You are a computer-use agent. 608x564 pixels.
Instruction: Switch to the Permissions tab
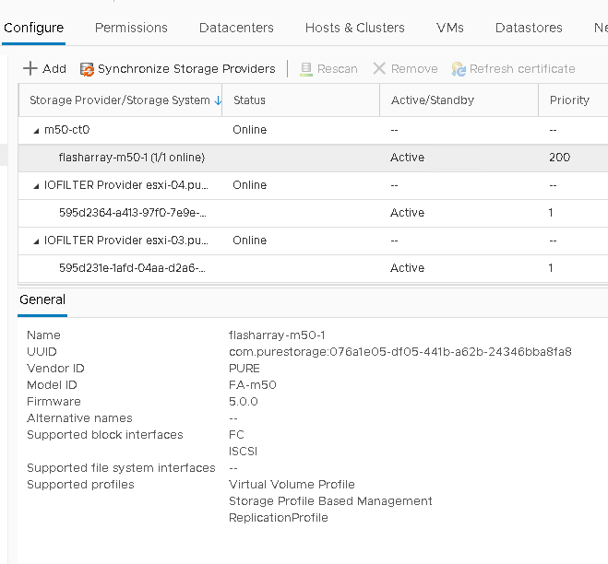click(131, 28)
